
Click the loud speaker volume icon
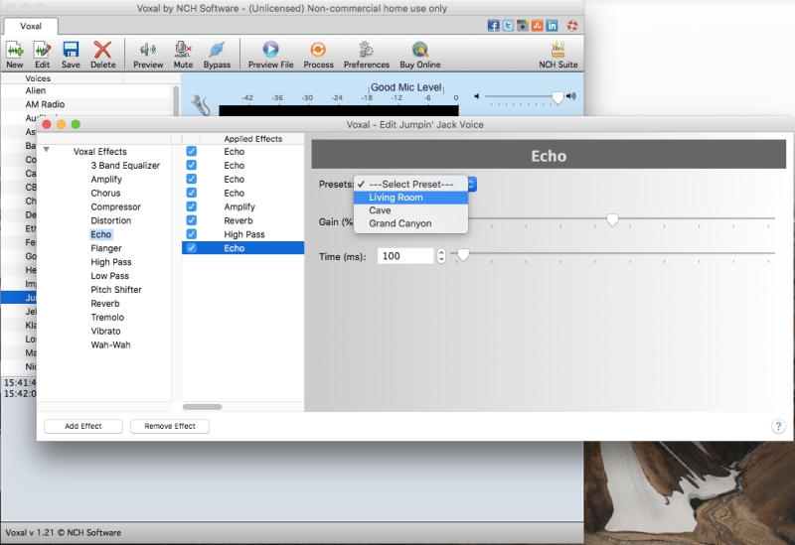point(571,96)
